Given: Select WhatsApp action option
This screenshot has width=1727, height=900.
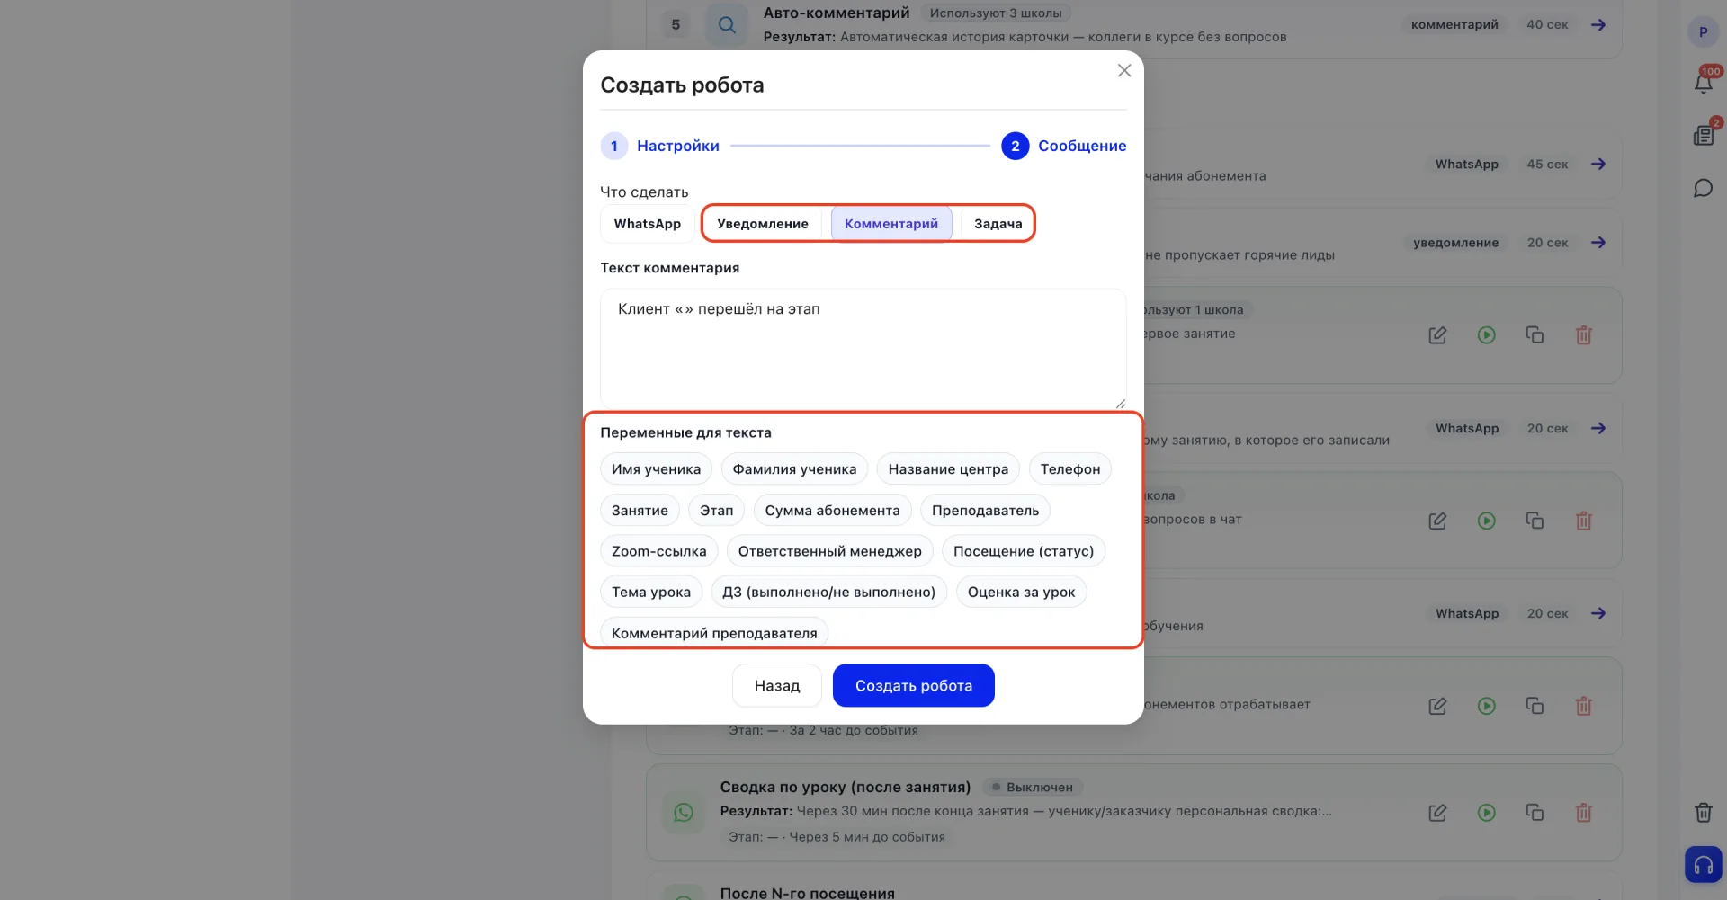Looking at the screenshot, I should [x=647, y=224].
